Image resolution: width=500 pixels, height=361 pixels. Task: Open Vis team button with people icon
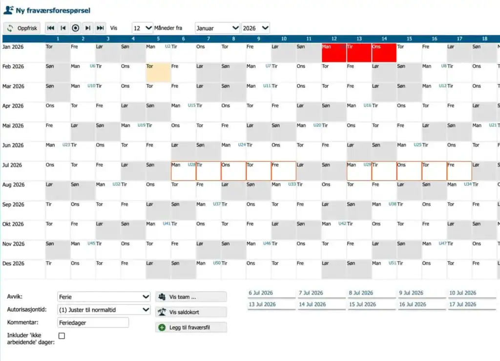191,297
